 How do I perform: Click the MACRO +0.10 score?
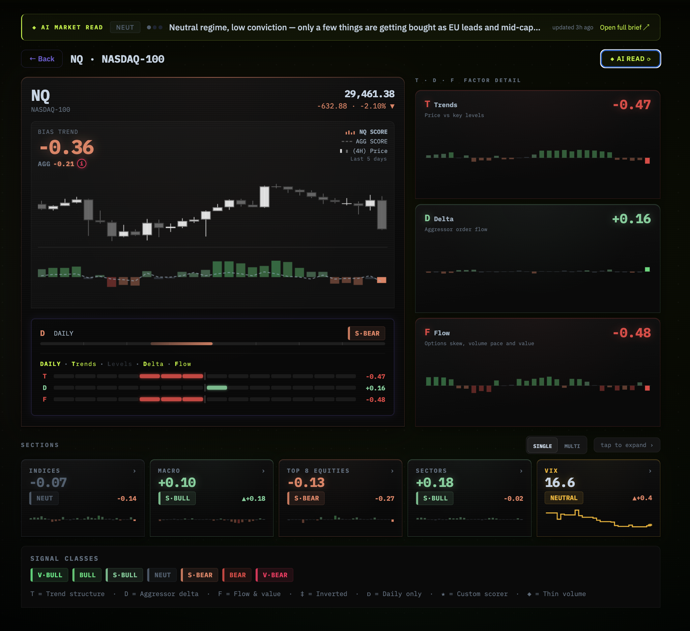click(x=177, y=482)
